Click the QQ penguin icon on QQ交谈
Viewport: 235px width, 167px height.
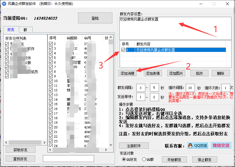tap(190, 145)
